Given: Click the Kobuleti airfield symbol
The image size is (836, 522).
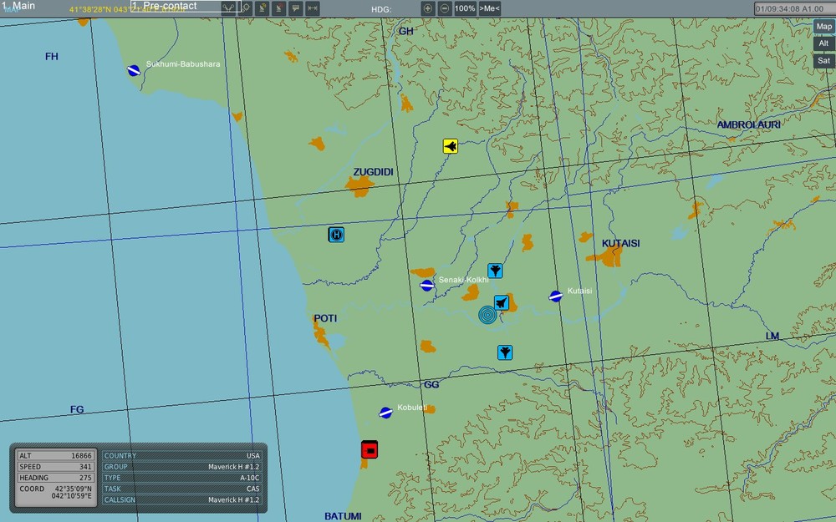Looking at the screenshot, I should tap(385, 413).
